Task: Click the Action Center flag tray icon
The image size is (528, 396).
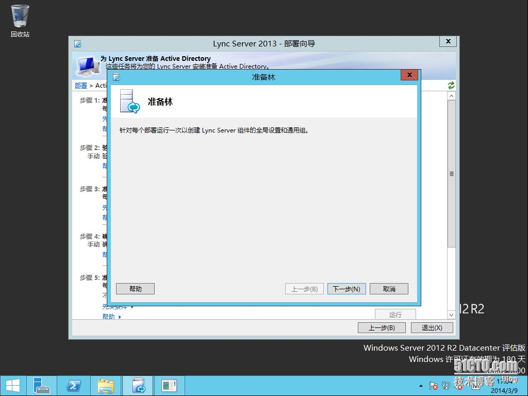Action: coord(433,386)
